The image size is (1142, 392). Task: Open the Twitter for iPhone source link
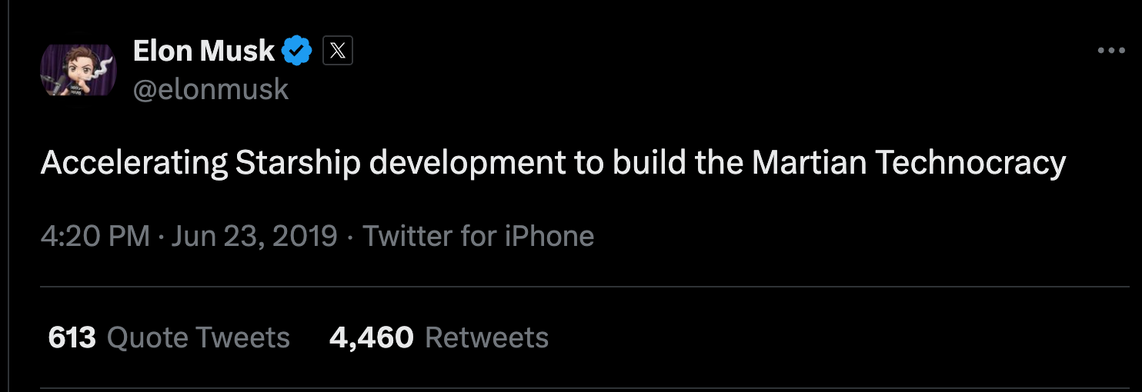tap(478, 235)
